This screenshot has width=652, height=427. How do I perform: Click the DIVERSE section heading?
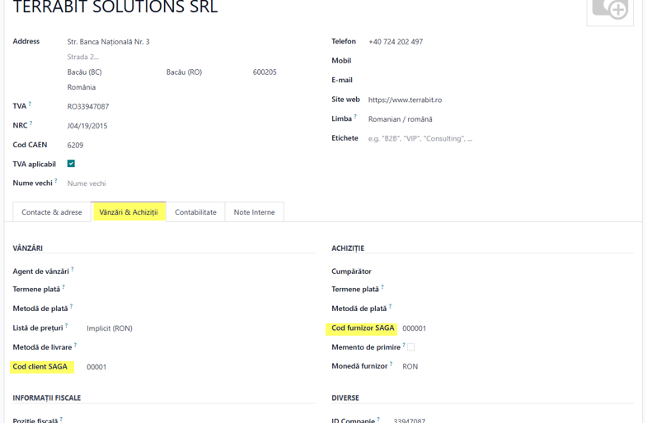coord(345,397)
